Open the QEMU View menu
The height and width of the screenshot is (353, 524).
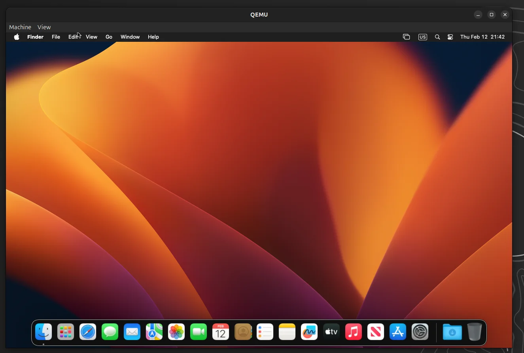[x=44, y=27]
